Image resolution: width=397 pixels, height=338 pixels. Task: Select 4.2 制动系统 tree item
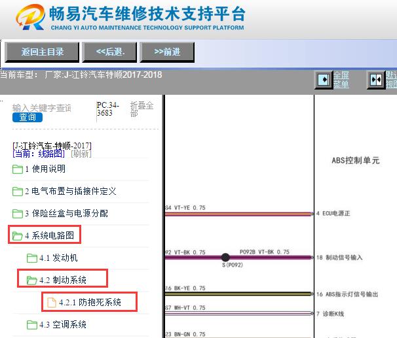(x=62, y=280)
